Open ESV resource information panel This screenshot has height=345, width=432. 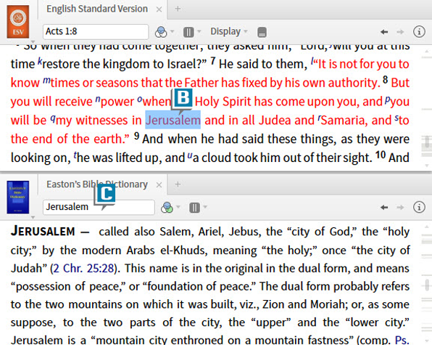[419, 32]
